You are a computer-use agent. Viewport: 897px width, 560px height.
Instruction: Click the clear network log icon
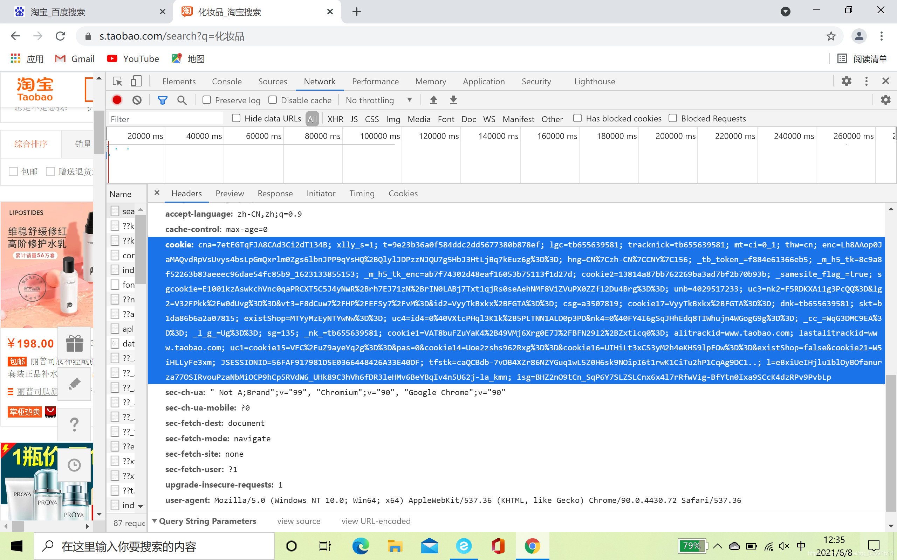pos(138,100)
